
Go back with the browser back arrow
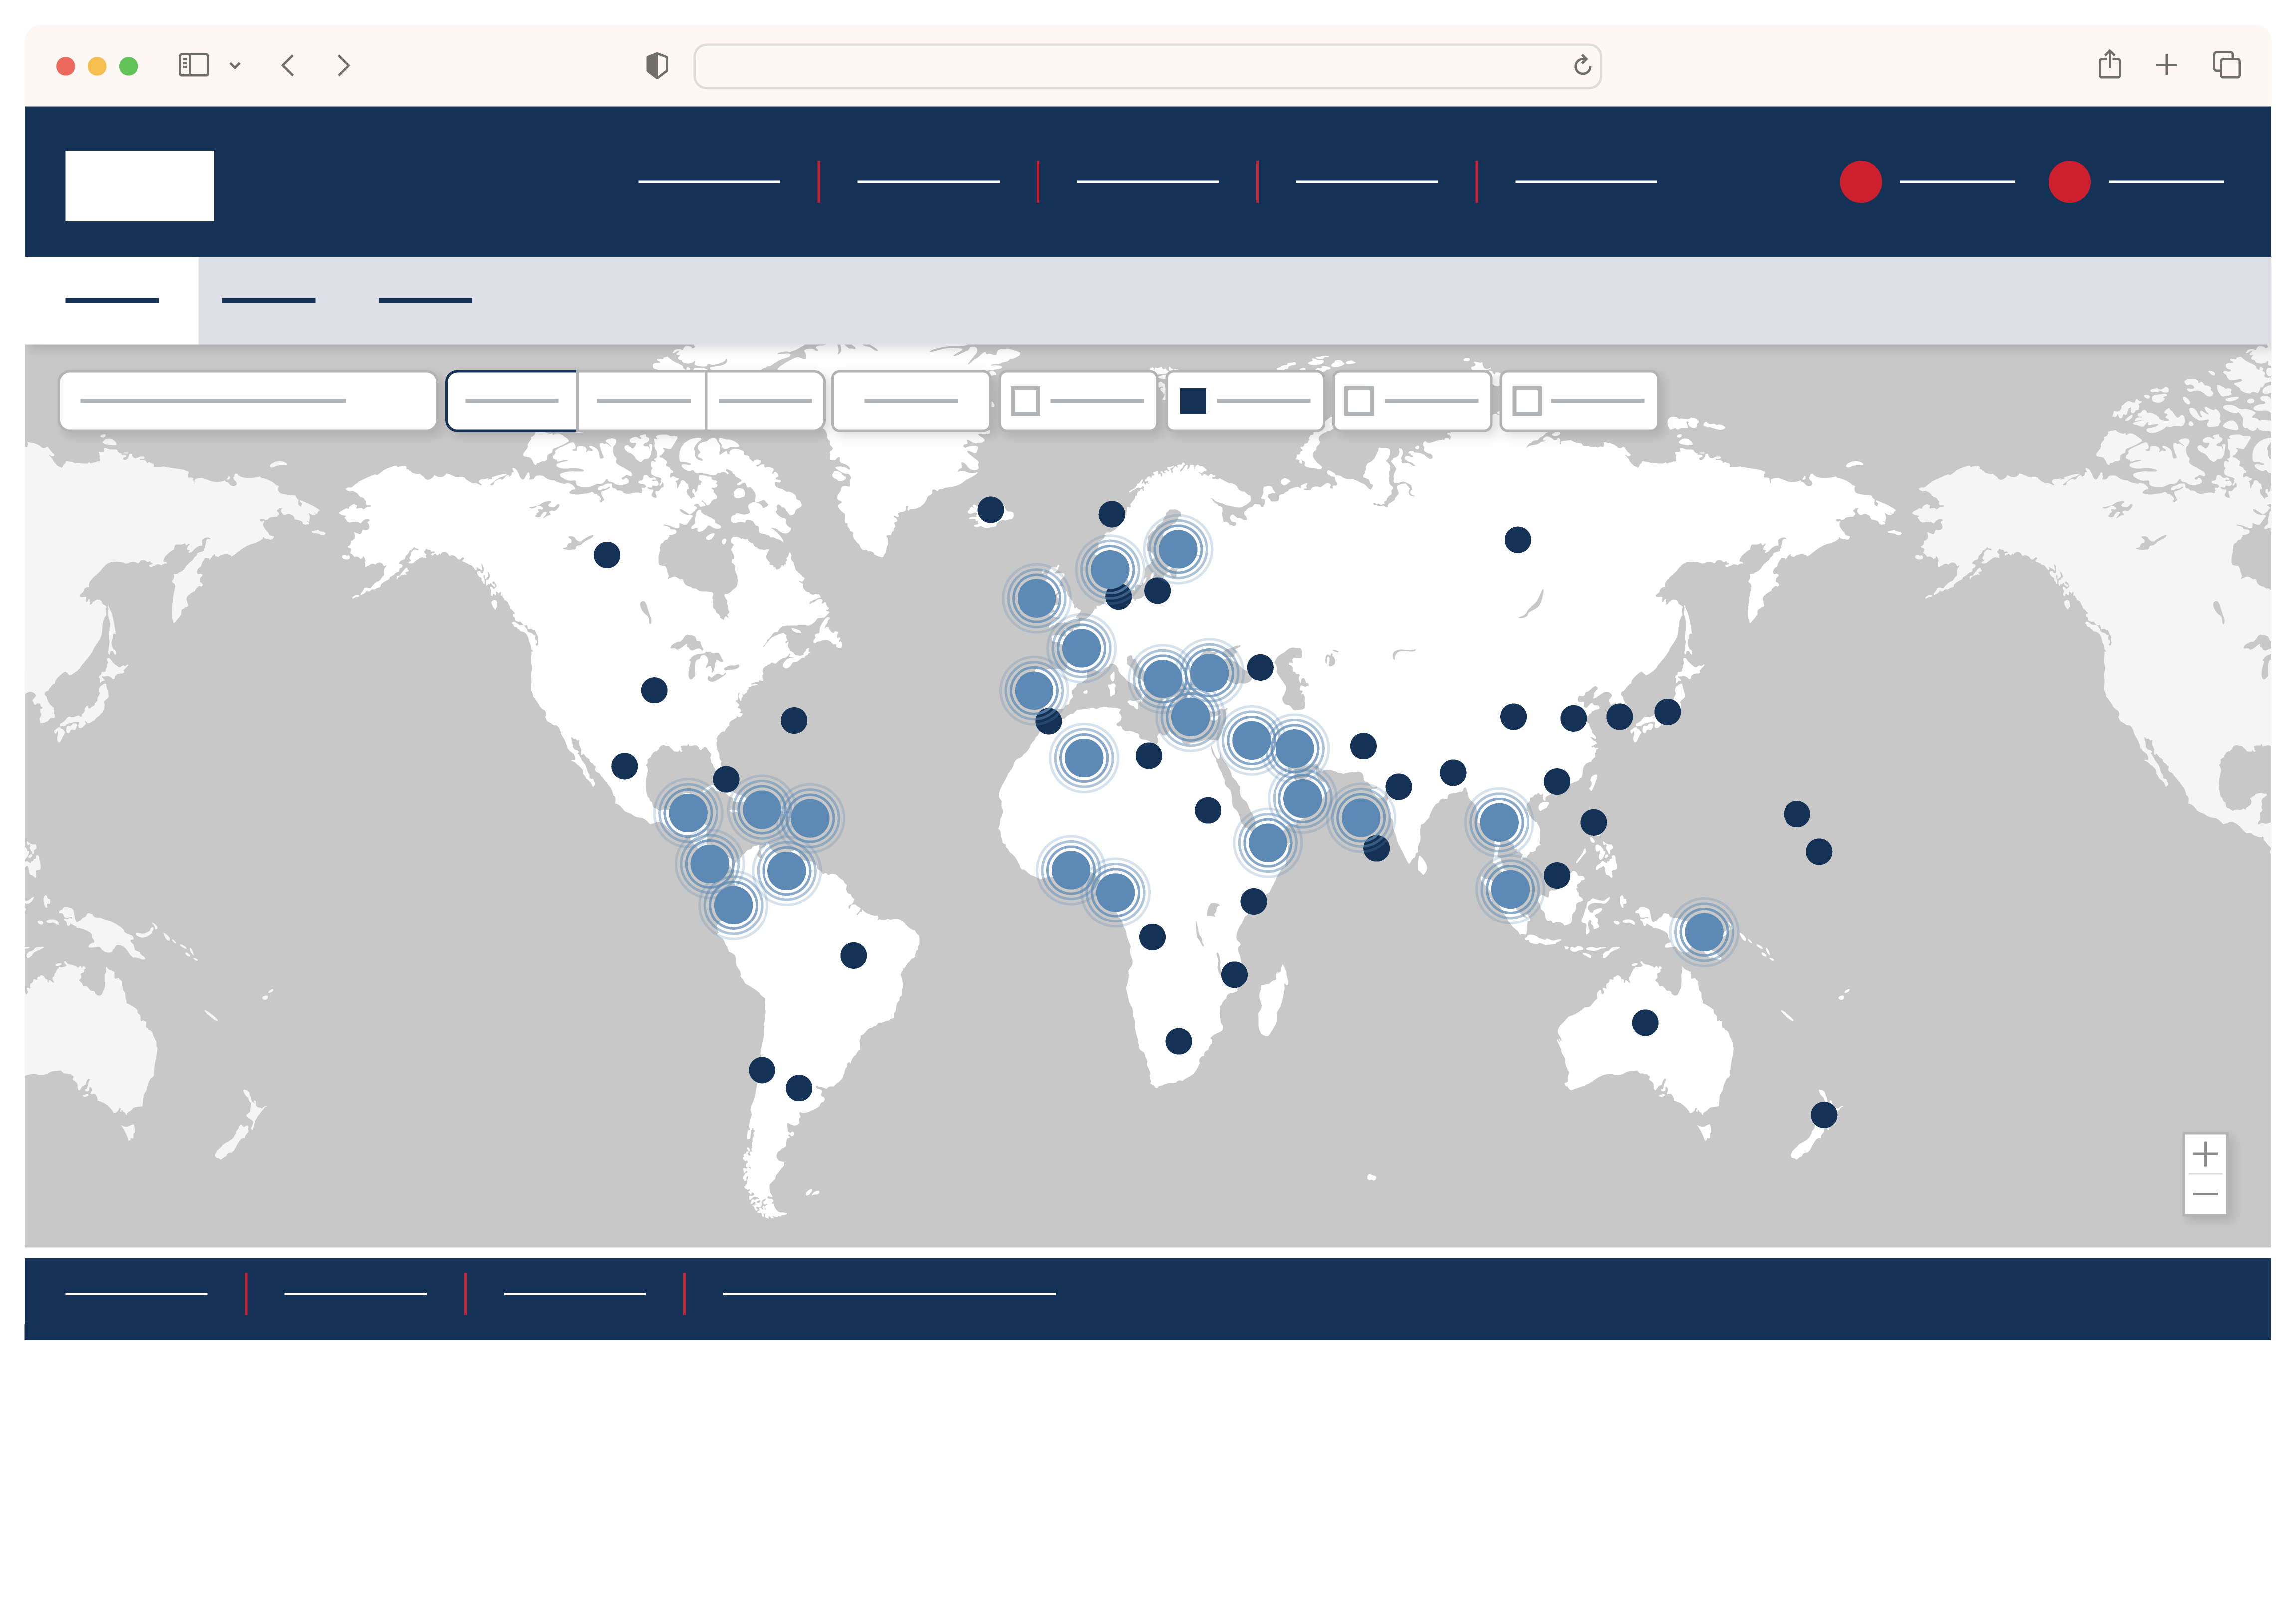[x=288, y=66]
